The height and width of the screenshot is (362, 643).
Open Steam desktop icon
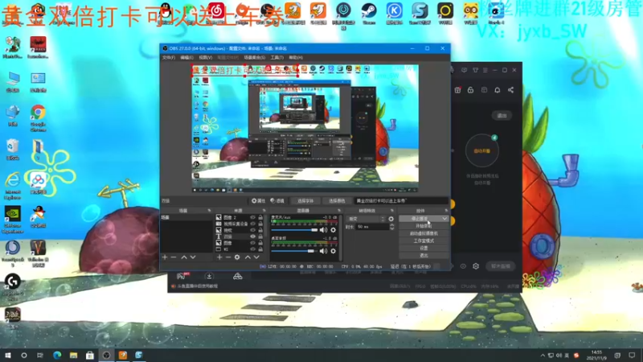[369, 13]
